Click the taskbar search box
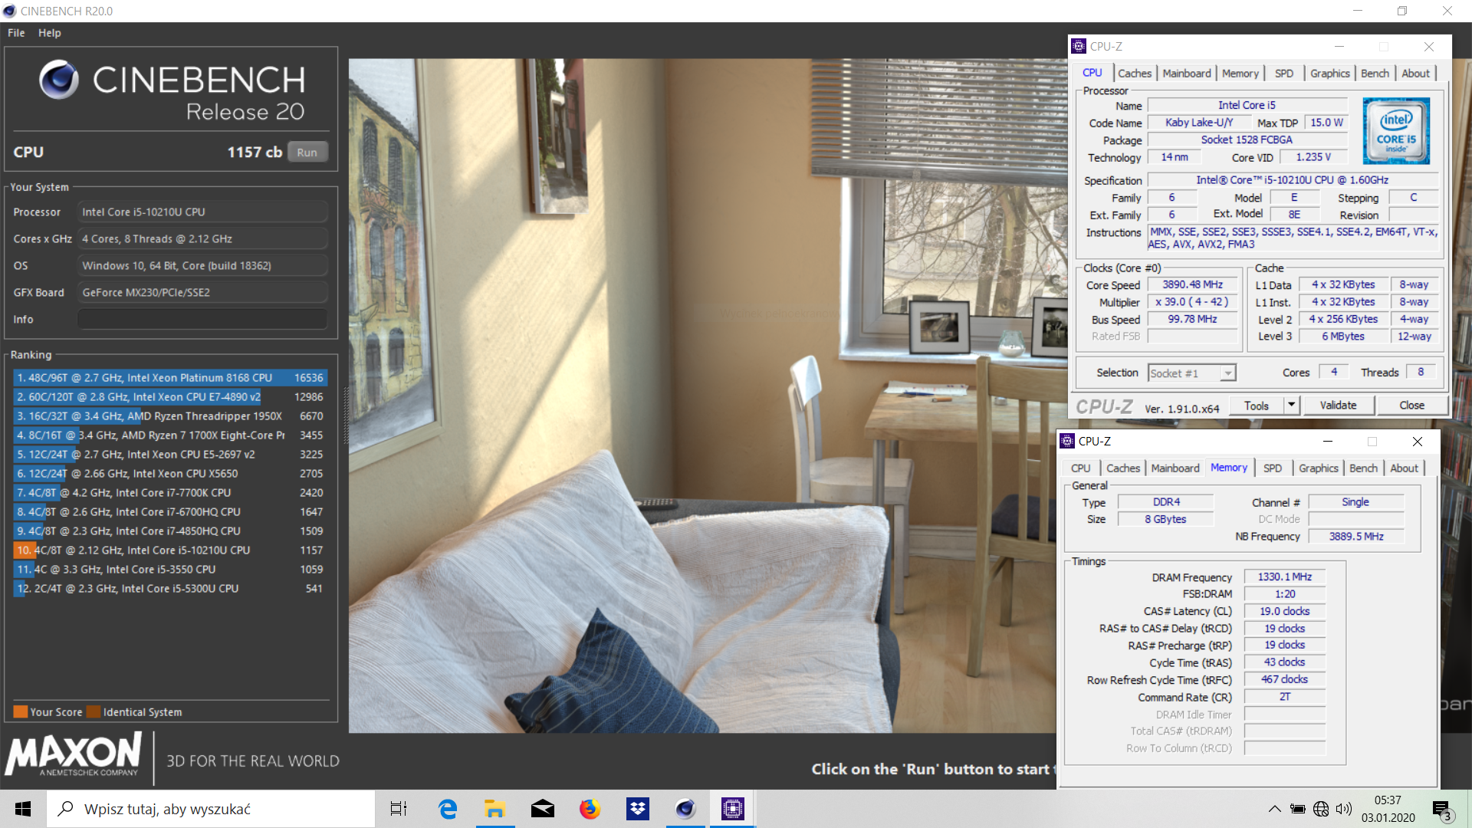Viewport: 1472px width, 828px height. [x=211, y=809]
